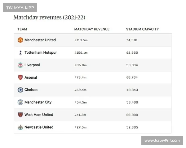Click the Matchday revenues (2021-22) title

(49, 18)
